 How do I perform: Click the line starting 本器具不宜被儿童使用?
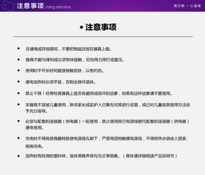tap(108, 105)
